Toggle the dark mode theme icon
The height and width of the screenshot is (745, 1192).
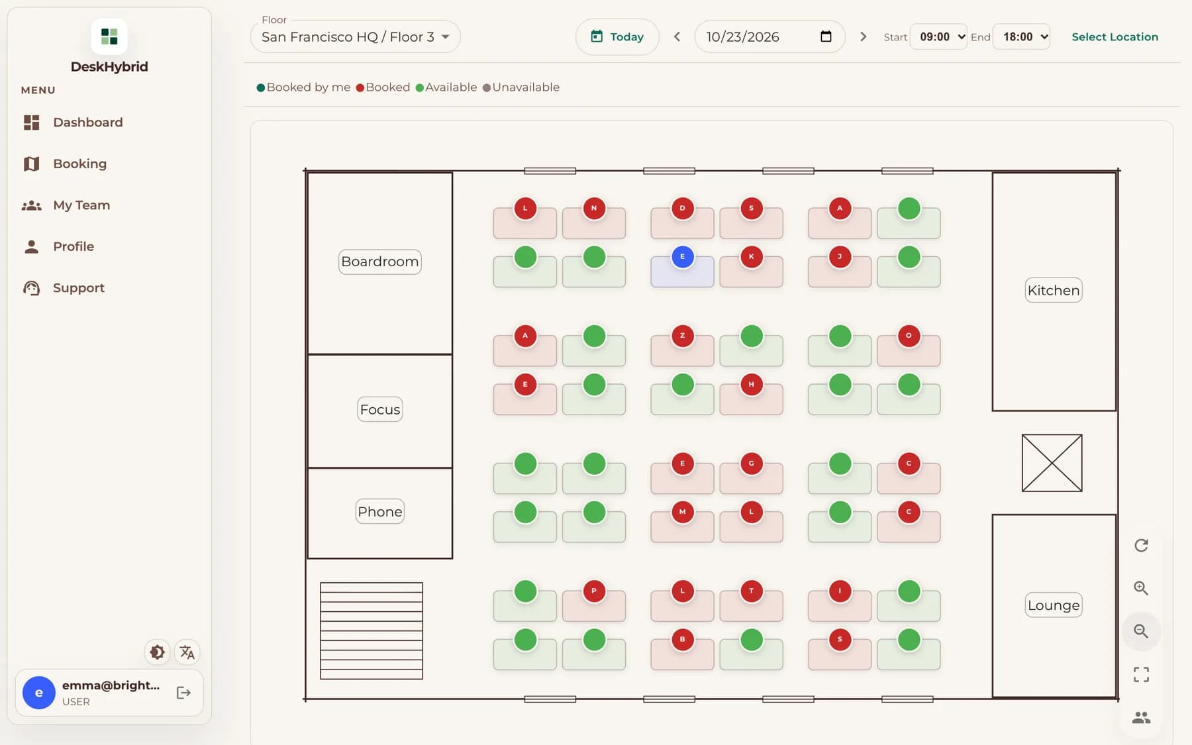(157, 652)
